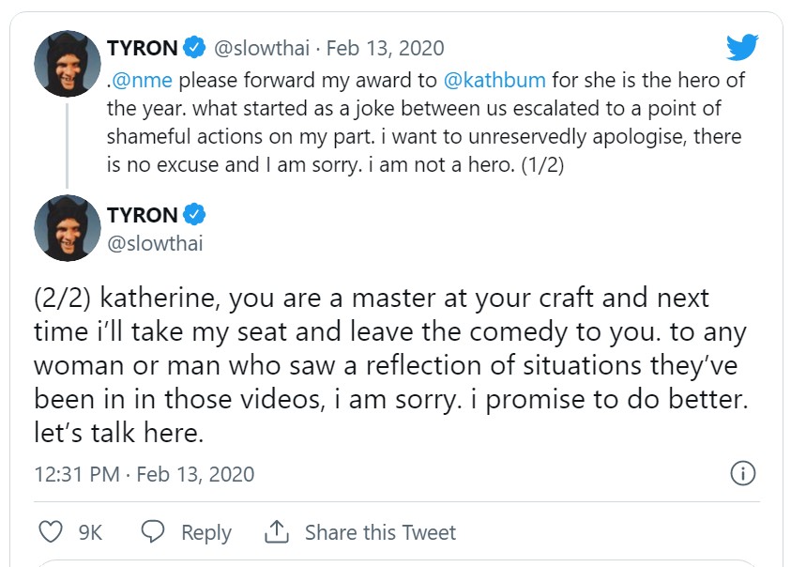Click TYRON name in the top tweet
This screenshot has width=806, height=567.
coord(143,48)
